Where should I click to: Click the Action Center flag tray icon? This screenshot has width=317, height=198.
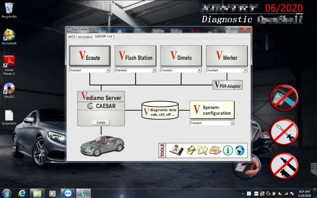click(292, 194)
